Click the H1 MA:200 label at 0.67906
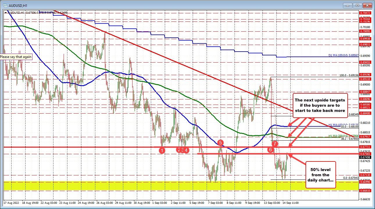The width and height of the screenshot is (375, 209). point(343,136)
